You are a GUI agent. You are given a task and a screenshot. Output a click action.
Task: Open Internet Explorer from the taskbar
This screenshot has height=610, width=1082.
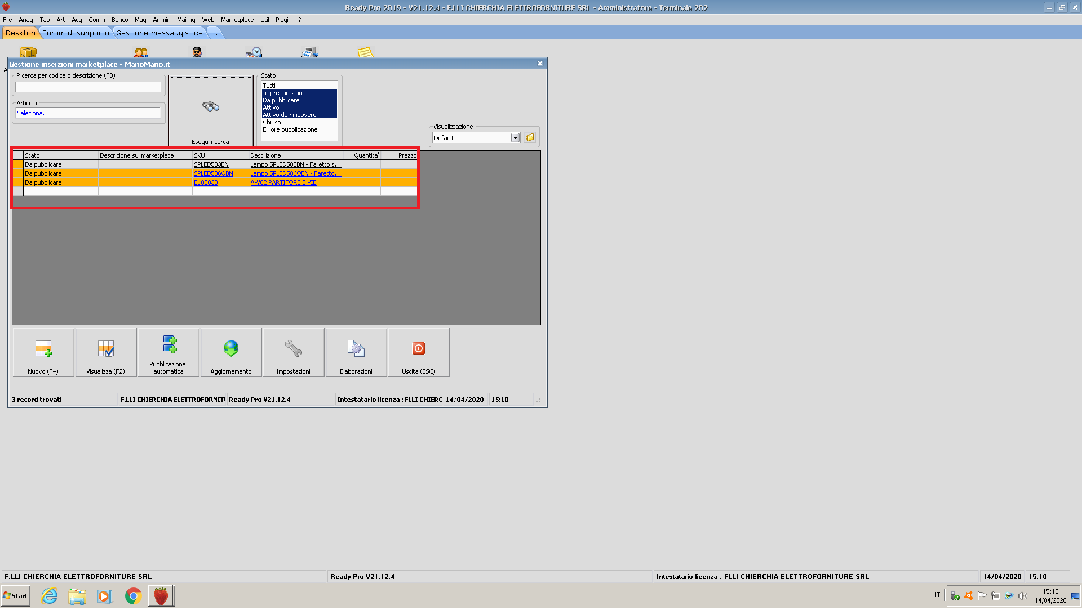tap(50, 596)
